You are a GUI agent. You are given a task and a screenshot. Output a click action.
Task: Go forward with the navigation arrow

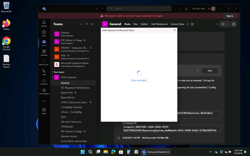pos(103,8)
